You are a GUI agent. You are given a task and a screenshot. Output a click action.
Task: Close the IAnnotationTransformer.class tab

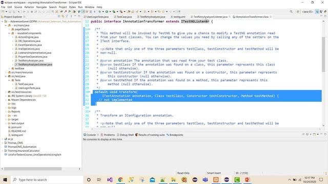(x=271, y=17)
